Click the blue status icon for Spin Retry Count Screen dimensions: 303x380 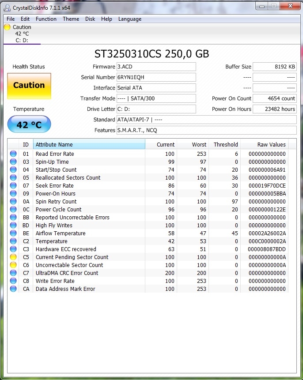[x=13, y=201]
